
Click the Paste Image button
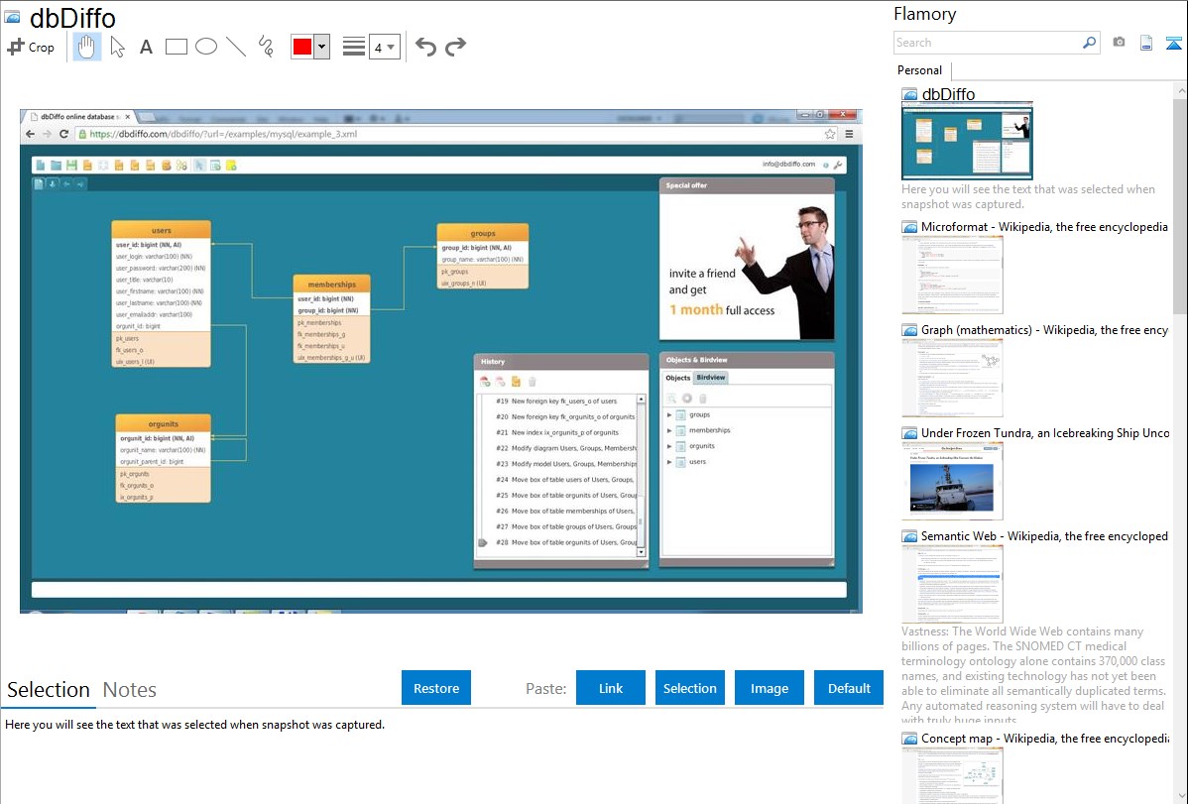(769, 688)
